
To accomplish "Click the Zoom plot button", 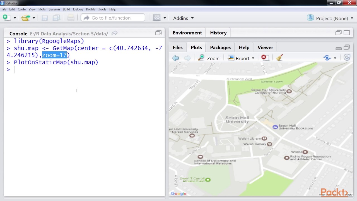I will click(x=209, y=58).
